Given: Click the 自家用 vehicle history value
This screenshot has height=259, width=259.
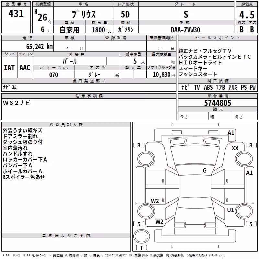Looking at the screenshot, I should point(69,30).
